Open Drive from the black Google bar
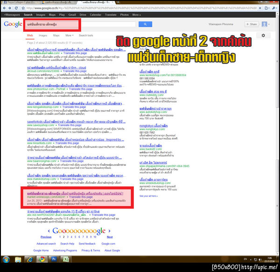The width and height of the screenshot is (280, 272). click(x=83, y=15)
